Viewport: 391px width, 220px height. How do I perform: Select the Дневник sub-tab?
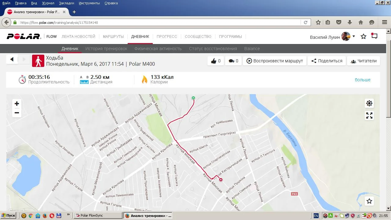(x=70, y=49)
